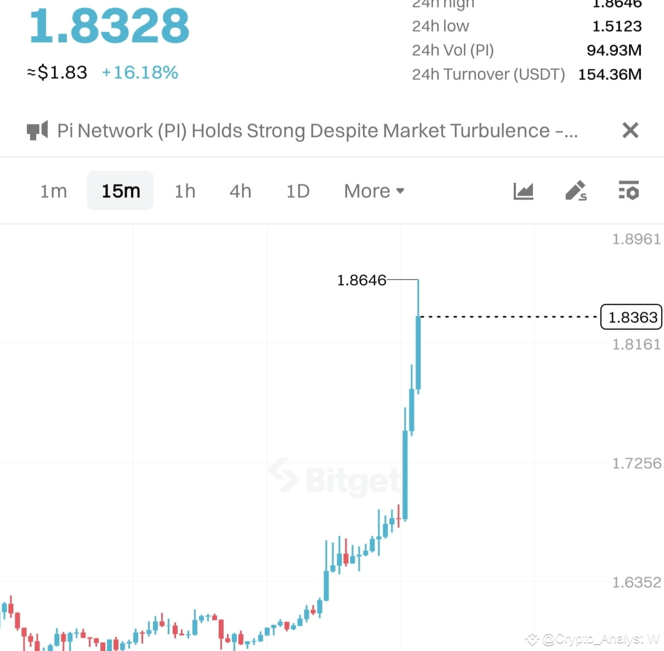Click the +16.18% change percentage

point(140,72)
